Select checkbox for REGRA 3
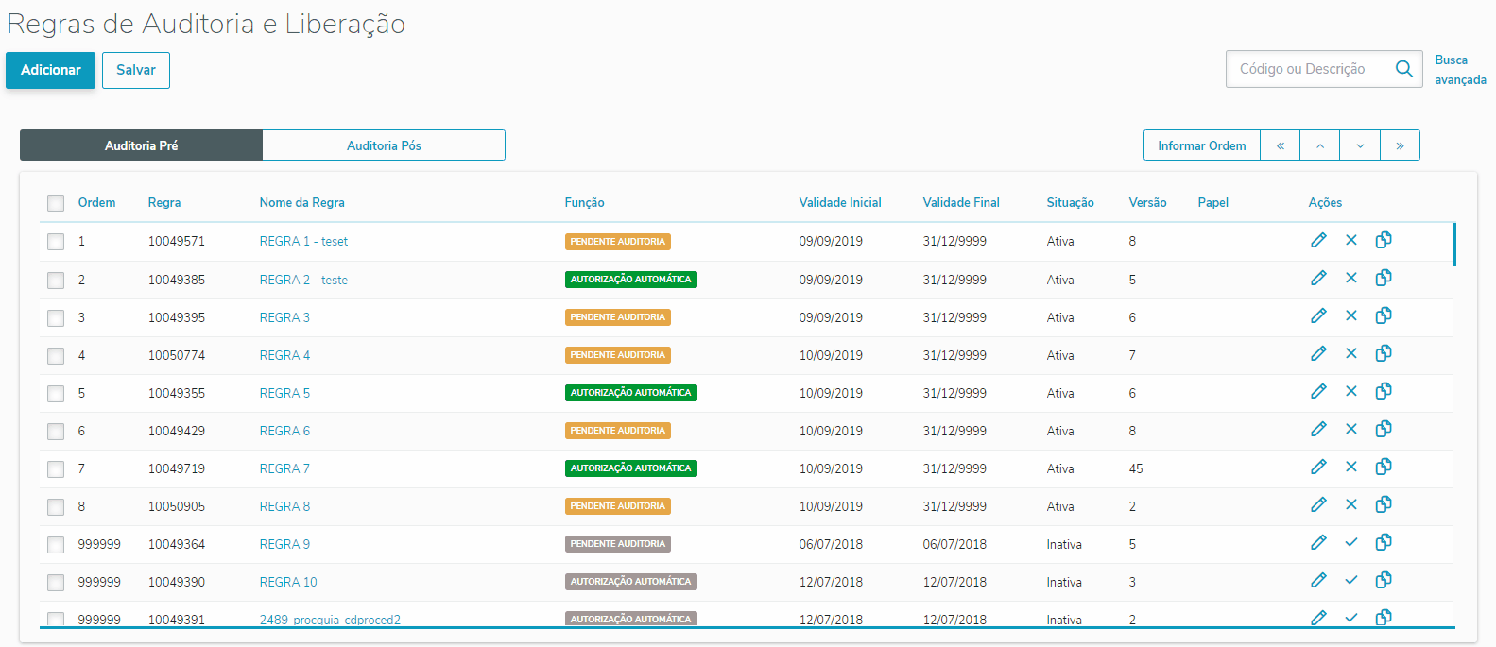Viewport: 1496px width, 647px height. click(56, 318)
